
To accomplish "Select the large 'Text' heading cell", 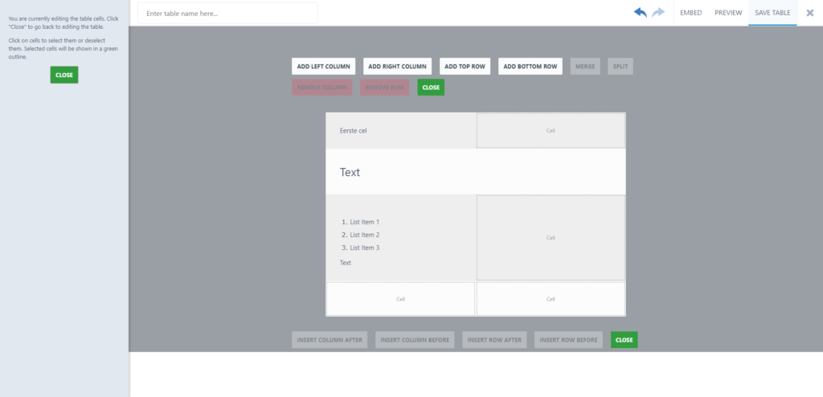I will click(476, 172).
